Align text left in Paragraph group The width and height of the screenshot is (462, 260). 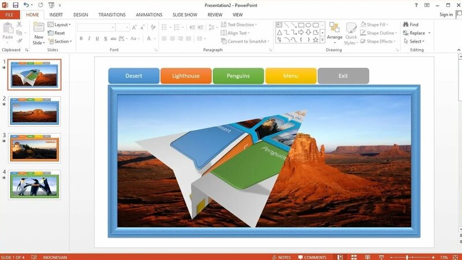click(165, 39)
